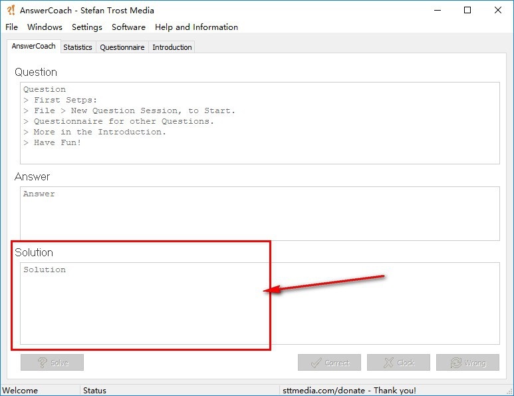
Task: Open the Software menu
Action: click(x=128, y=27)
